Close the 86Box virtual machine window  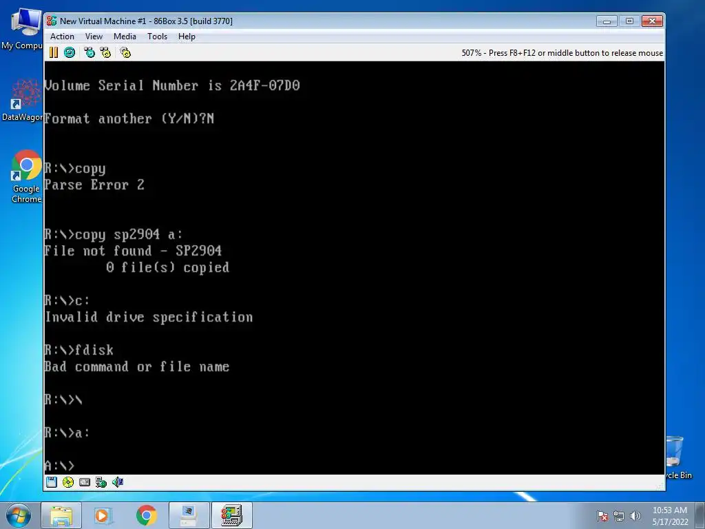click(x=652, y=21)
